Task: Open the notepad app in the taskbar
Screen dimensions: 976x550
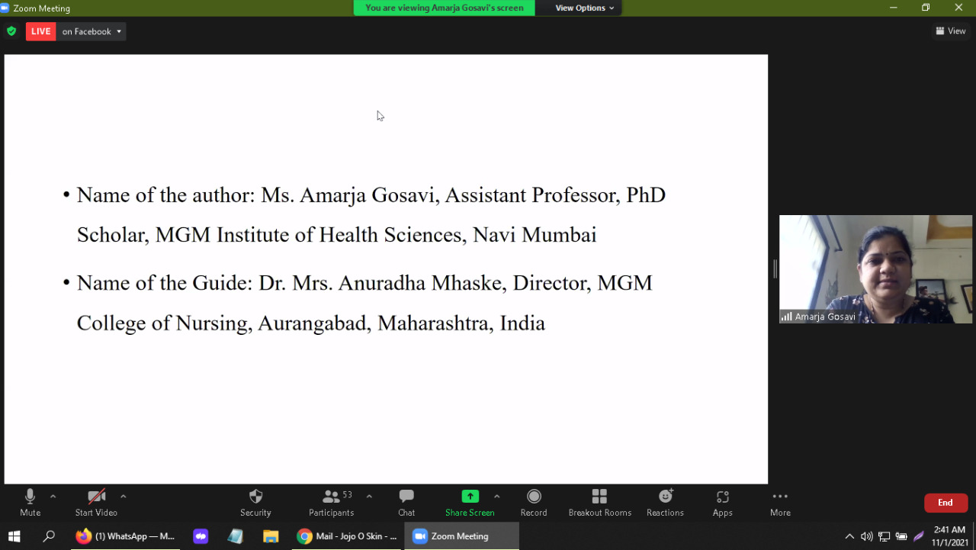Action: 236,536
